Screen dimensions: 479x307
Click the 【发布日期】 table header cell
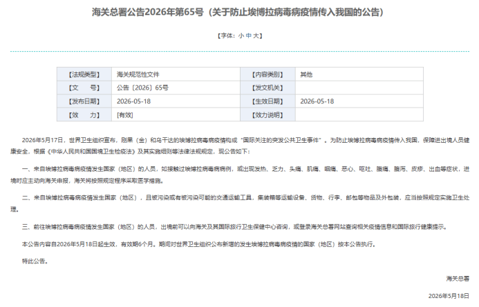tap(84, 101)
